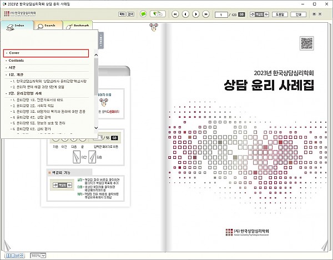Click the 다음 paper-fold icon in help page
The height and width of the screenshot is (260, 333).
click(92, 157)
